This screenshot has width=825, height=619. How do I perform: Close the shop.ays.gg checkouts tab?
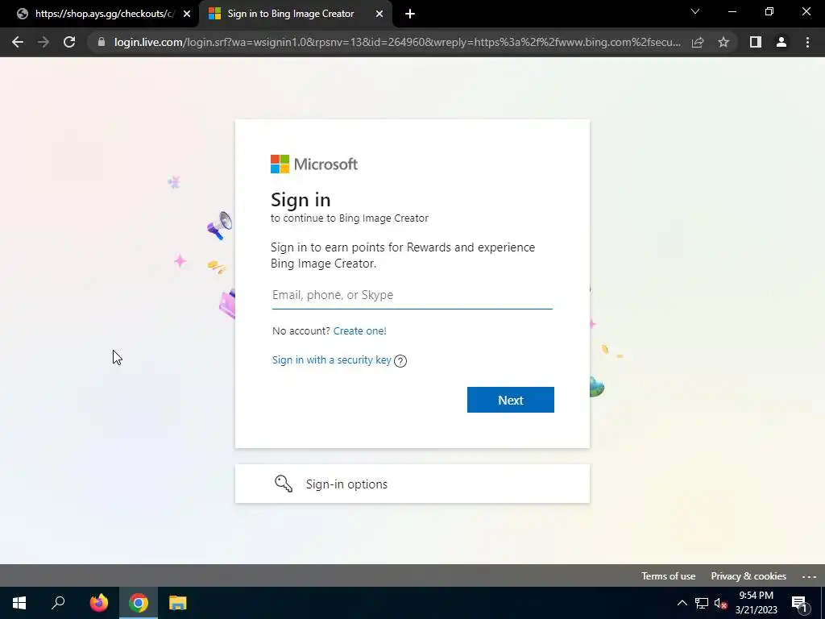pos(187,14)
